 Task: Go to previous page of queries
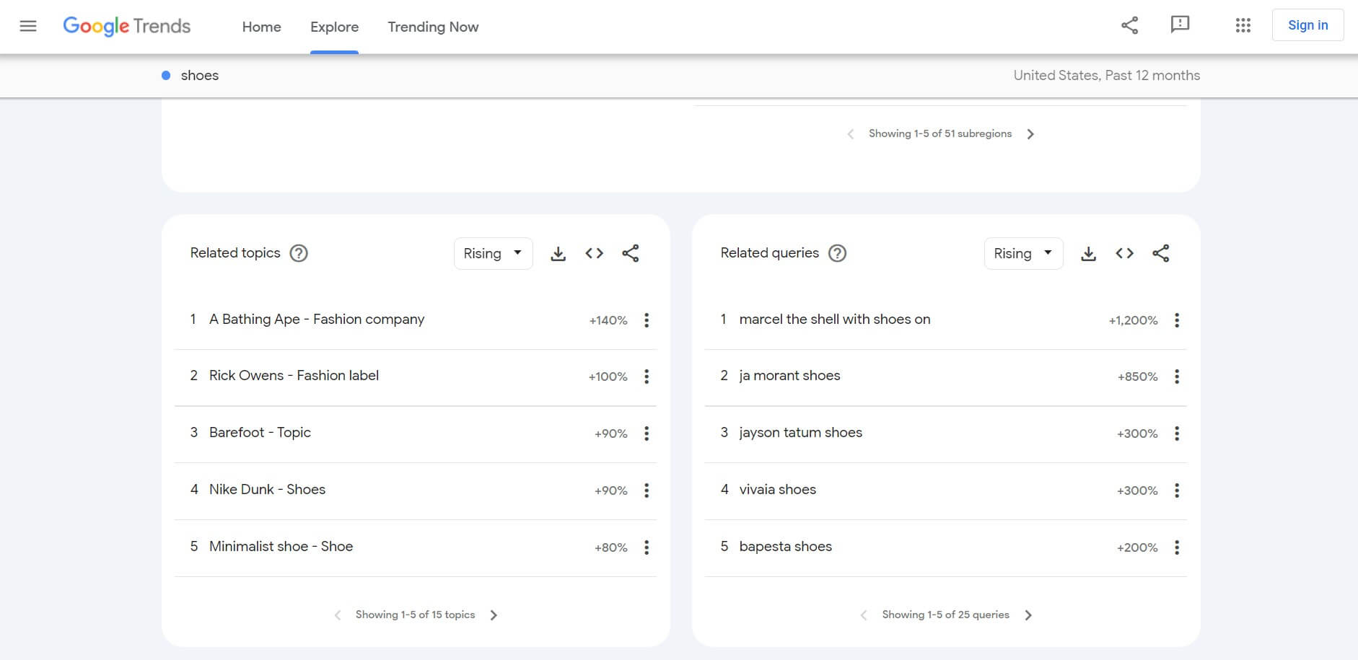tap(864, 615)
